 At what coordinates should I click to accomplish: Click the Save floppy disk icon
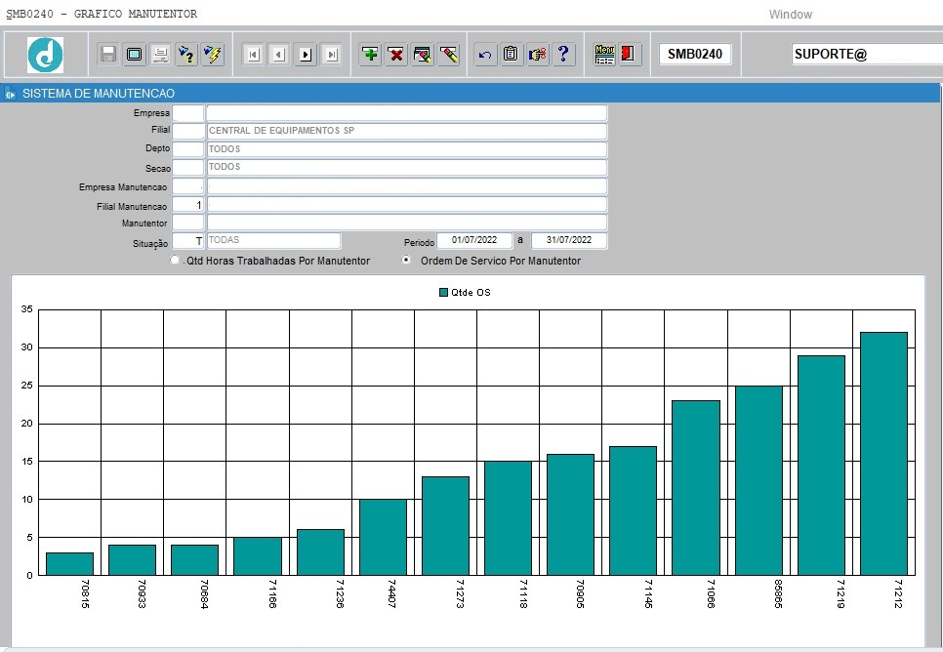(x=107, y=54)
